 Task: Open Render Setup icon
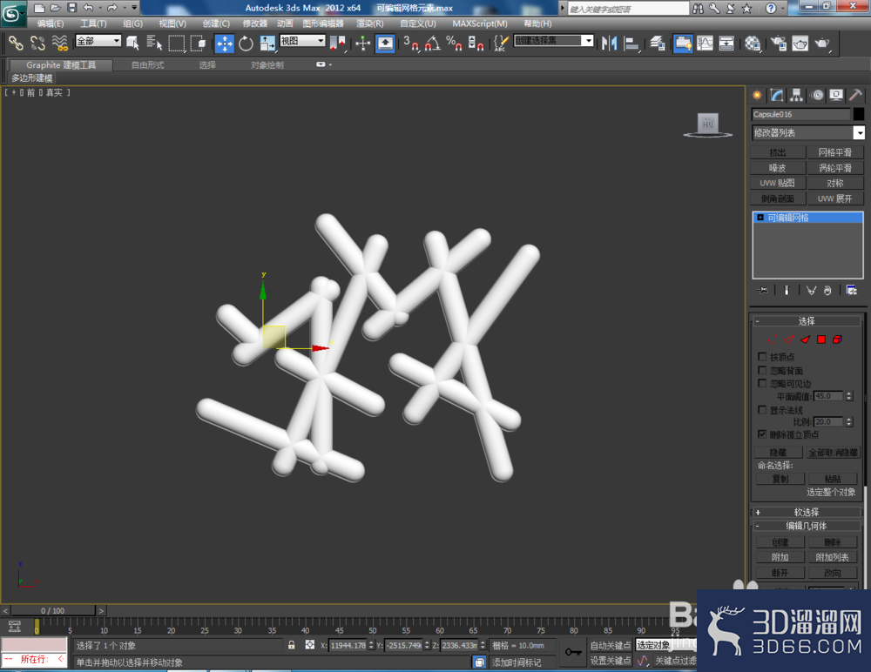779,43
